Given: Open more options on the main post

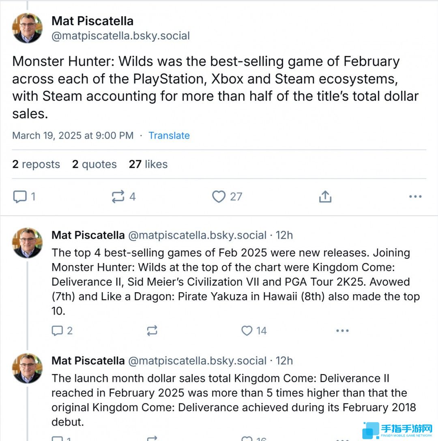Looking at the screenshot, I should tap(415, 197).
